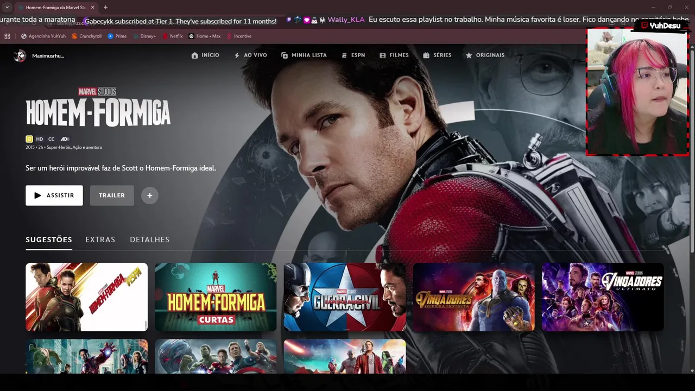Open the Disney+ bookmark

click(144, 36)
